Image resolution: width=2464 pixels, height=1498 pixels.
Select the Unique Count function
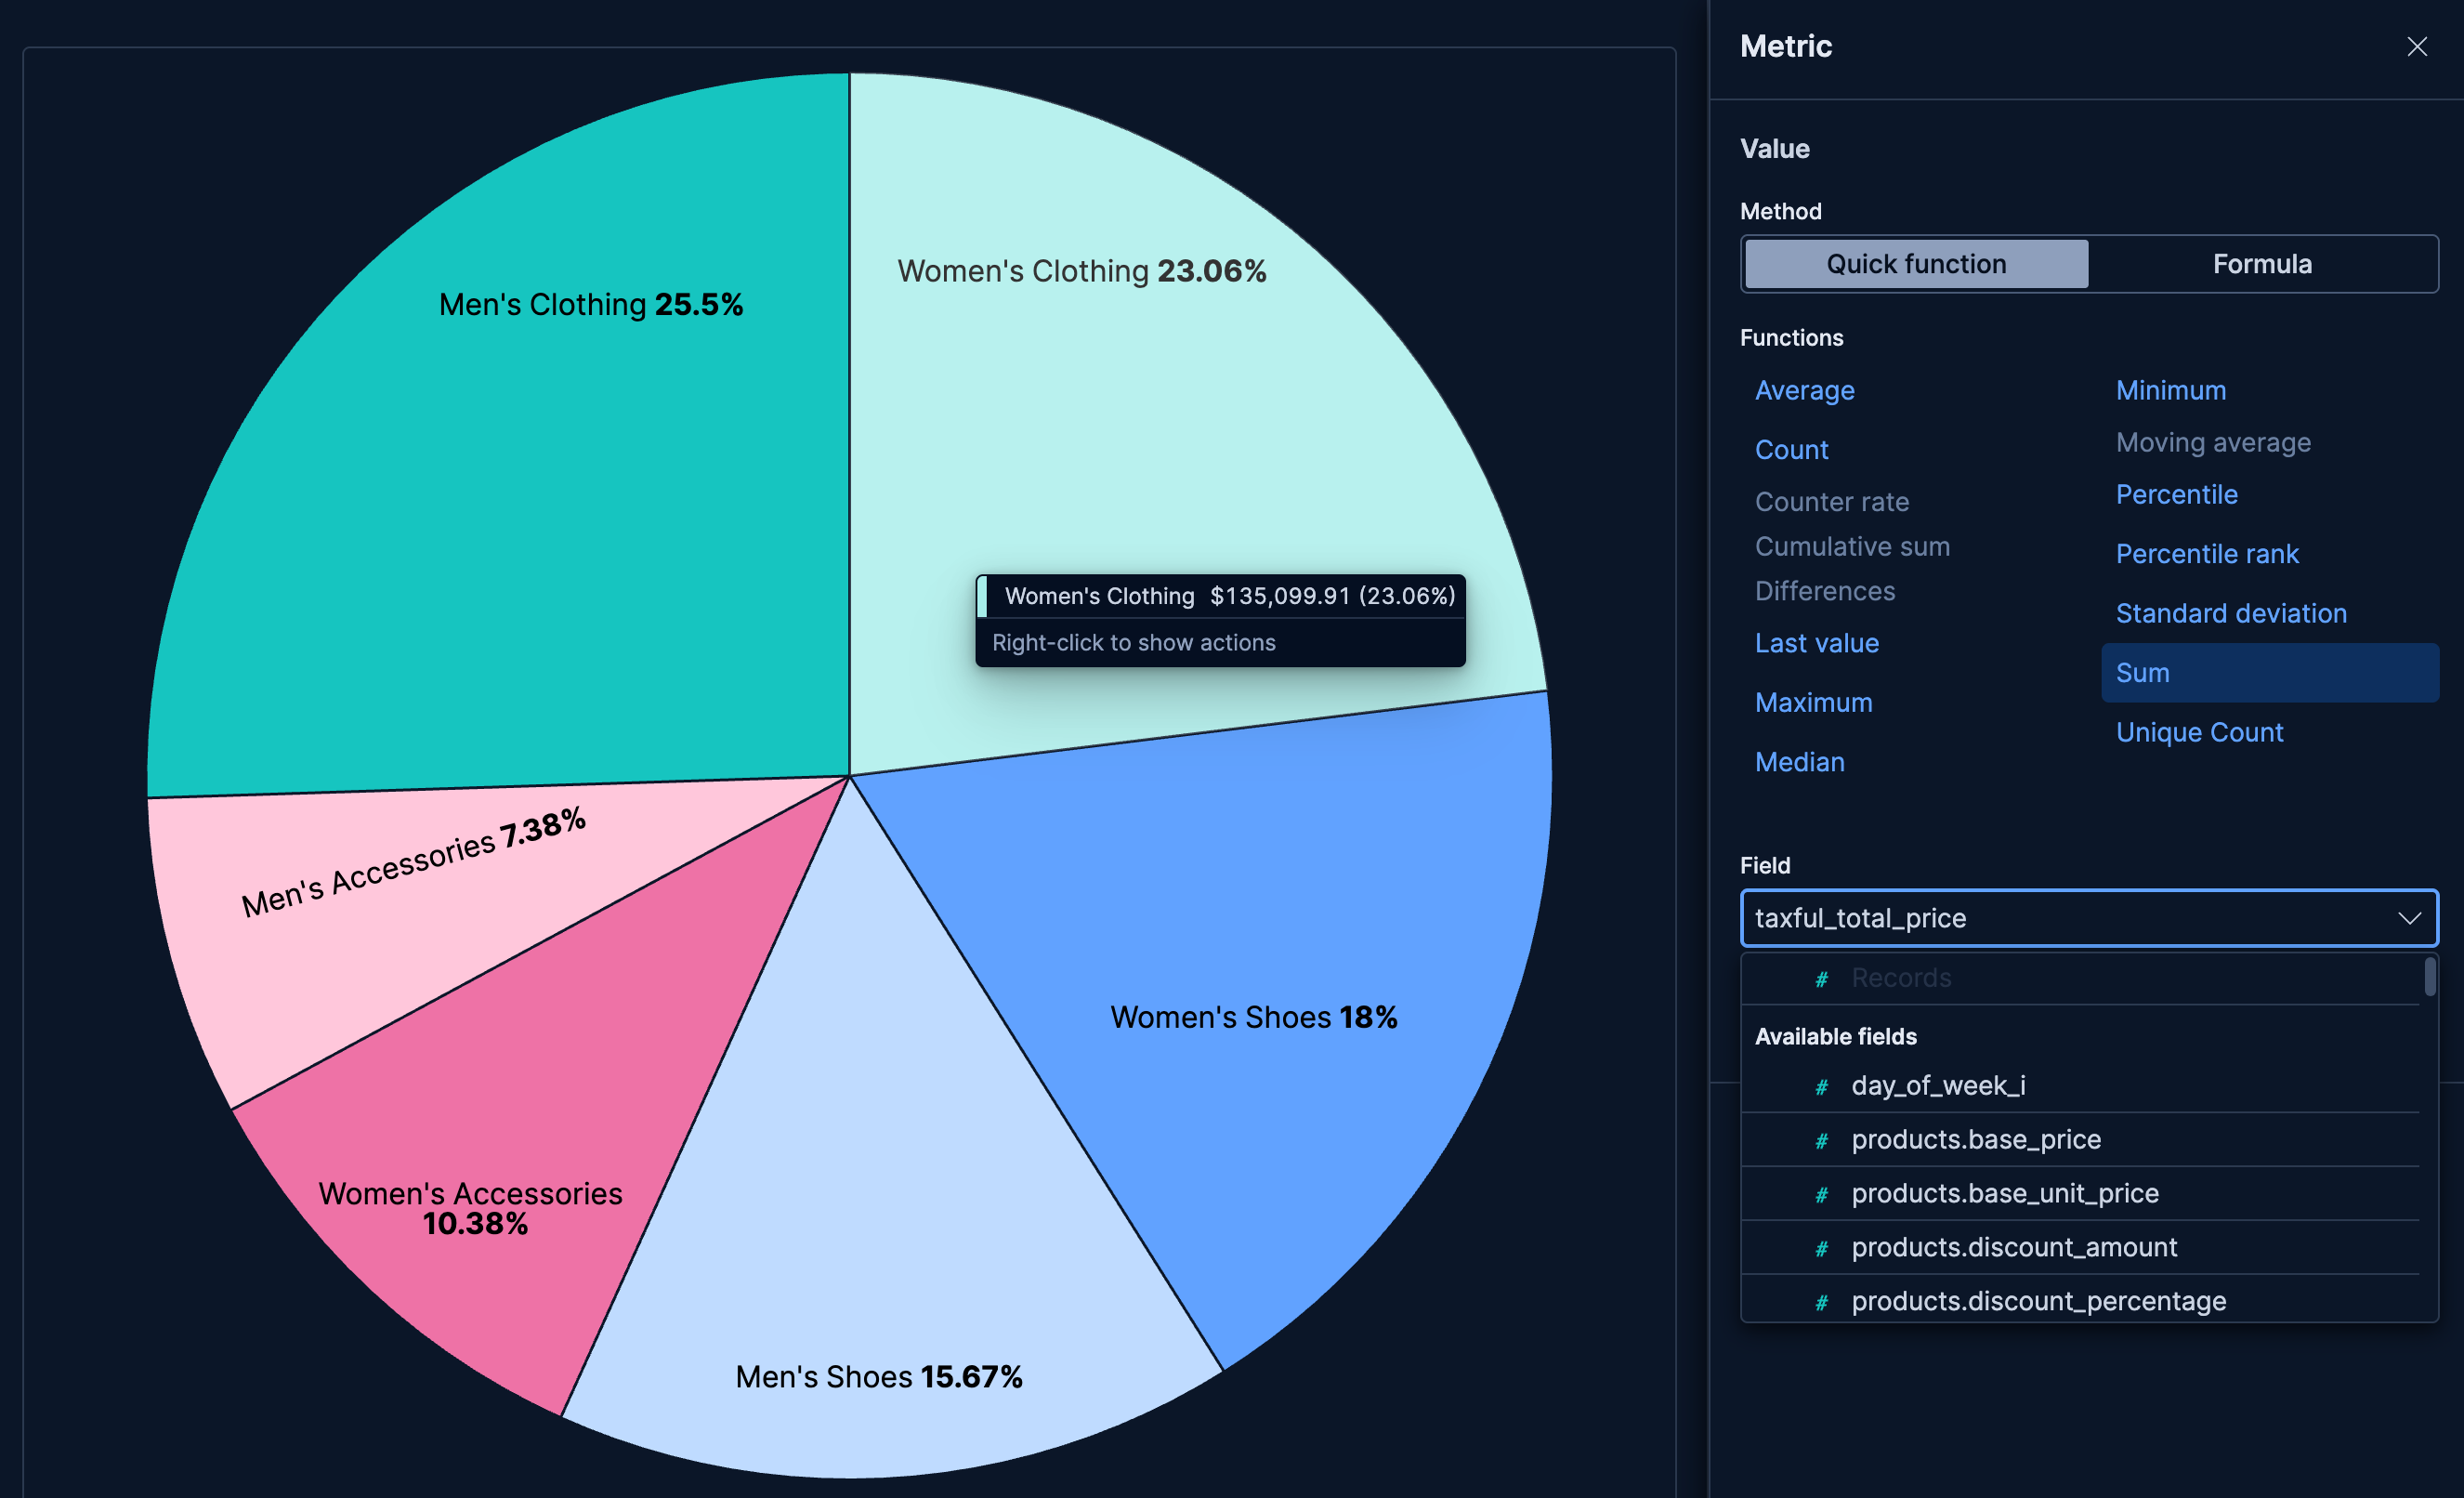2199,732
